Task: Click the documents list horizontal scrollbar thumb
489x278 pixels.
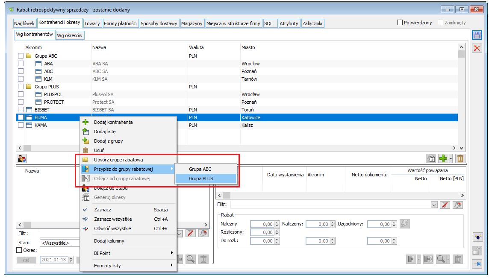Action: 227,195
